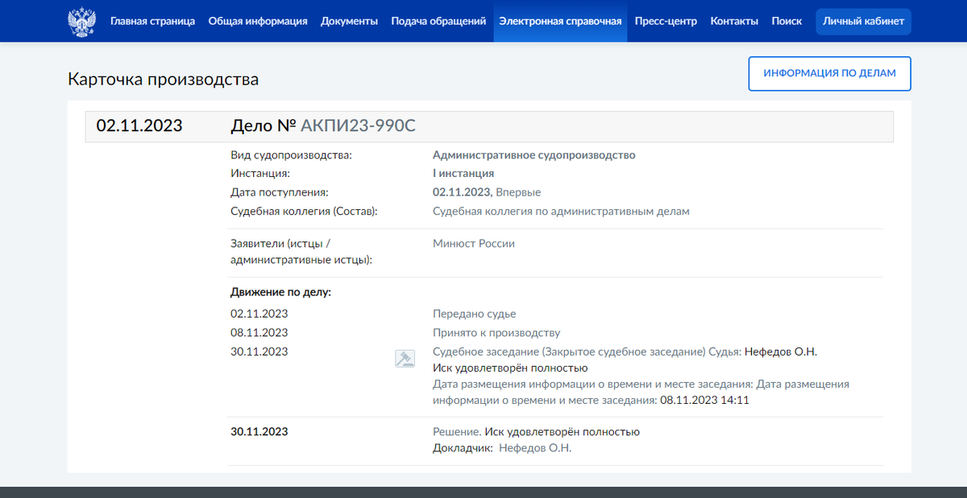Go to Контакты page
The height and width of the screenshot is (498, 967).
click(x=734, y=22)
